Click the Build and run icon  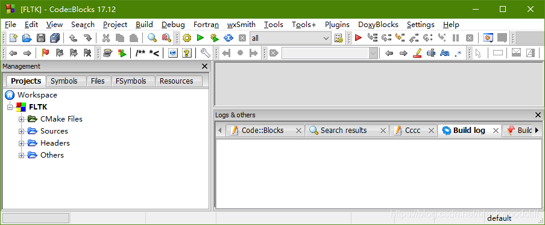coord(215,38)
